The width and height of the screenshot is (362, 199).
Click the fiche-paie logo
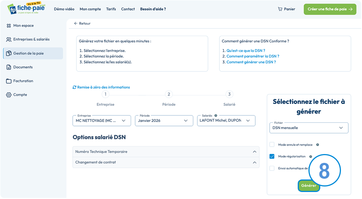26,8
